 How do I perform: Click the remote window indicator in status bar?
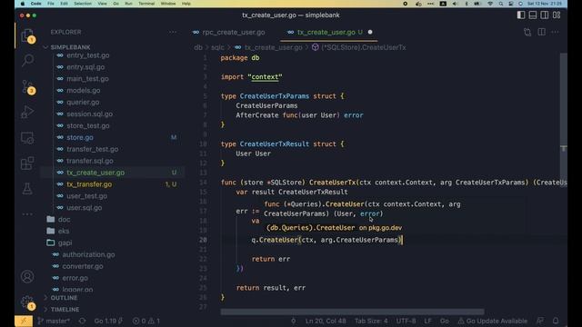coord(24,321)
